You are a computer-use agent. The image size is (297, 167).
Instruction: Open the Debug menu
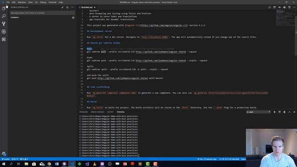point(43,2)
